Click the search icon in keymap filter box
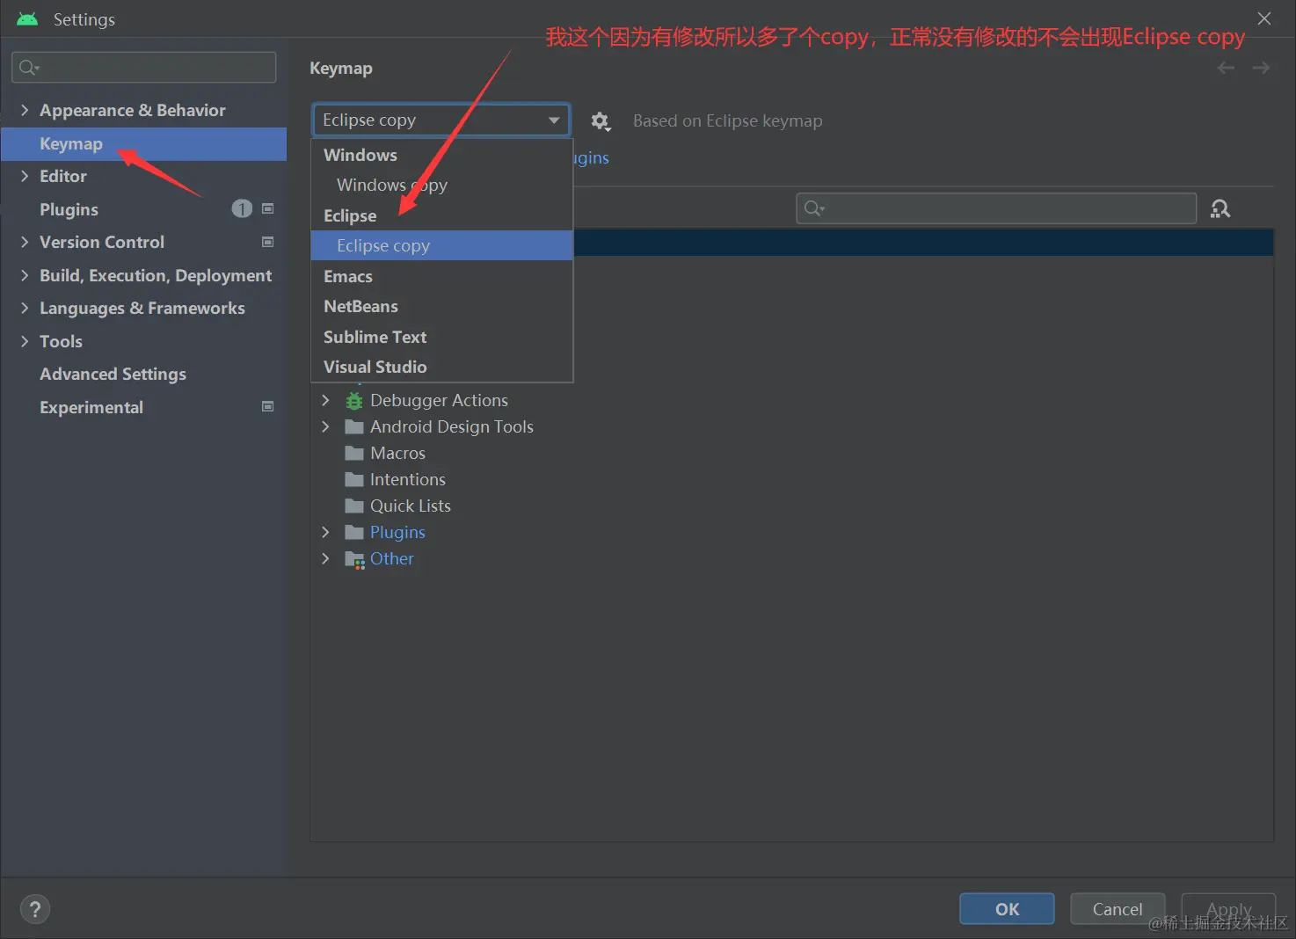The image size is (1296, 939). (814, 208)
